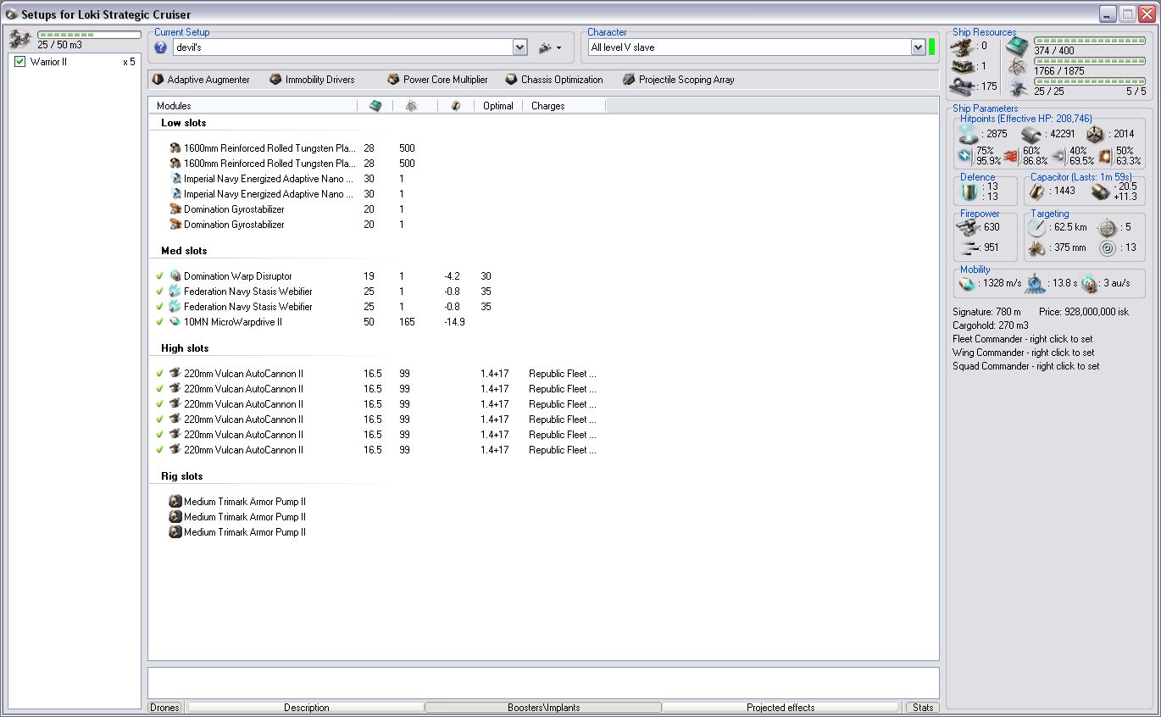Click the description text box above the tabs
The width and height of the screenshot is (1161, 717).
pos(543,683)
